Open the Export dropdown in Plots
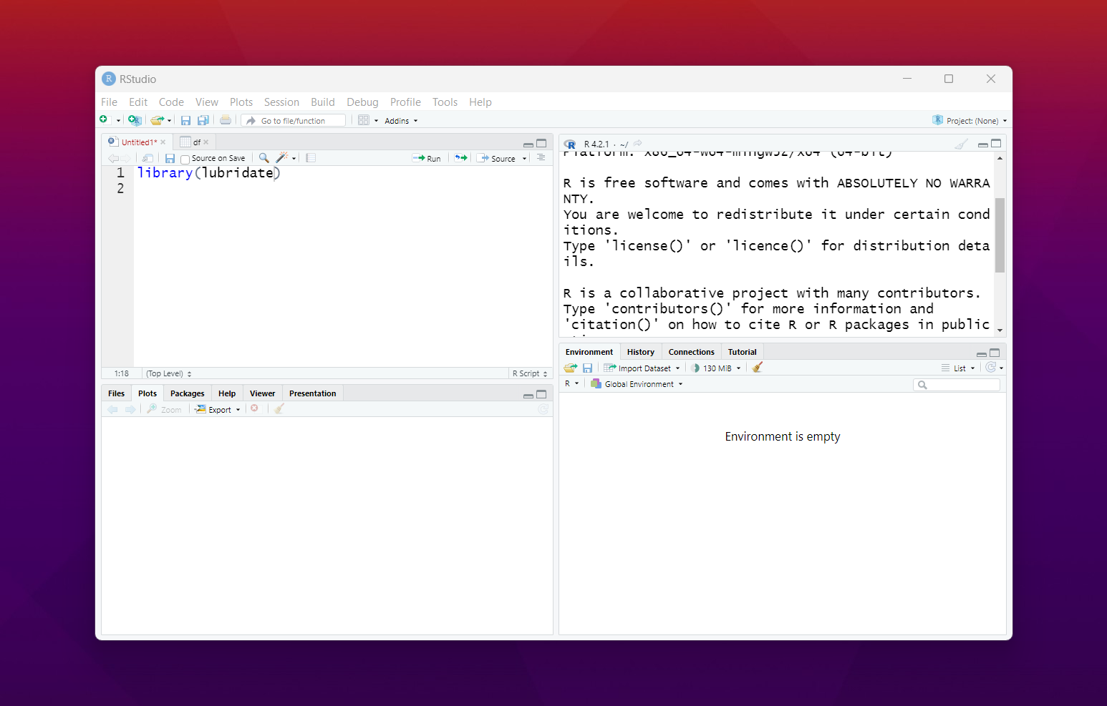This screenshot has width=1107, height=706. (x=218, y=409)
